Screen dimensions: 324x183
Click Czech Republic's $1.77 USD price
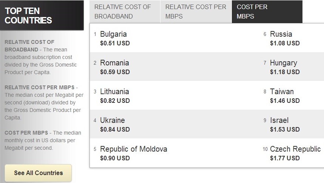pos(285,158)
